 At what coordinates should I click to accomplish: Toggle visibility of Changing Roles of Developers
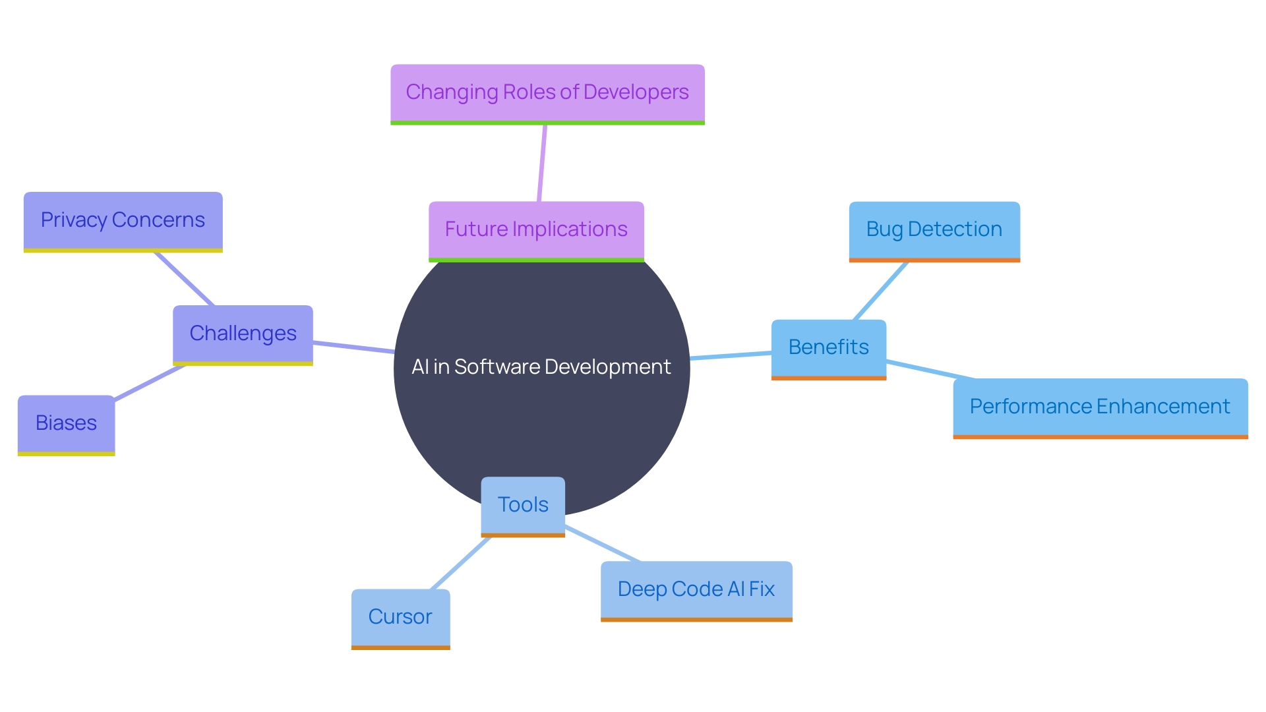[543, 90]
